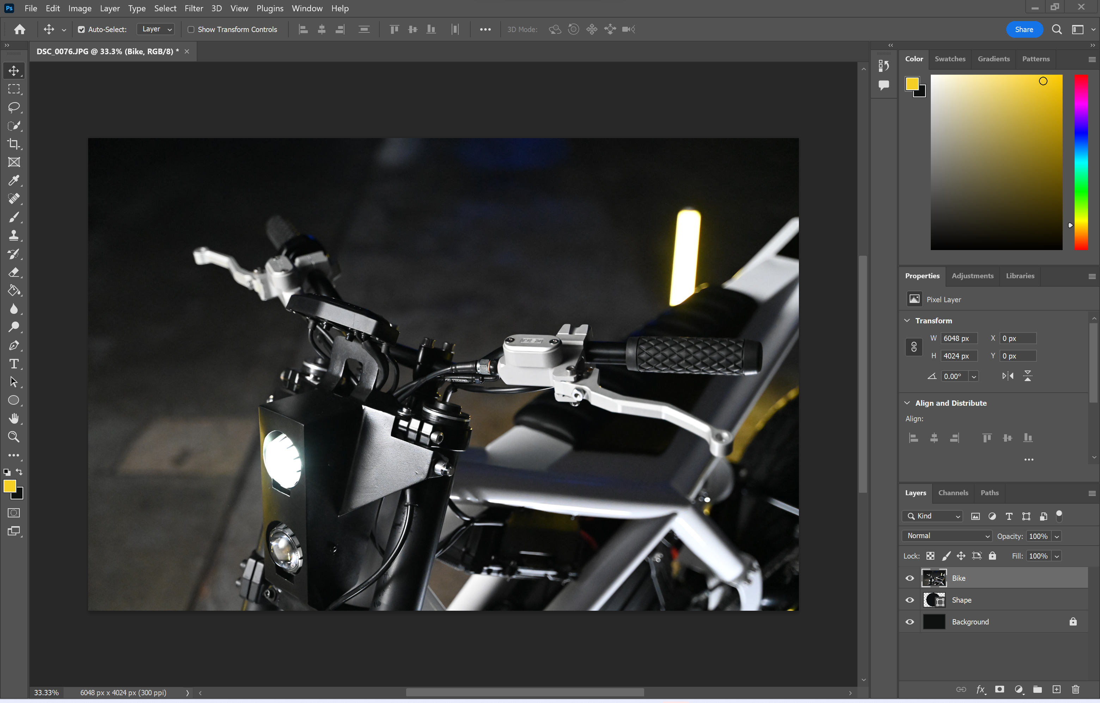Screen dimensions: 1100x703
Task: Click foreground color swatch in toolbar
Action: pos(10,487)
